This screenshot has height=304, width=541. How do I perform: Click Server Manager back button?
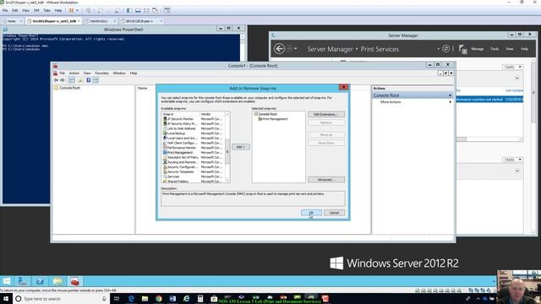[x=279, y=49]
